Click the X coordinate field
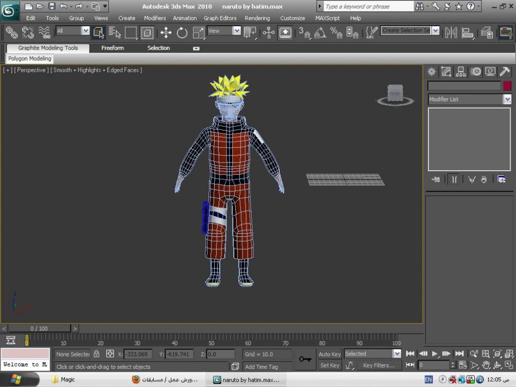The height and width of the screenshot is (387, 516). (x=138, y=354)
